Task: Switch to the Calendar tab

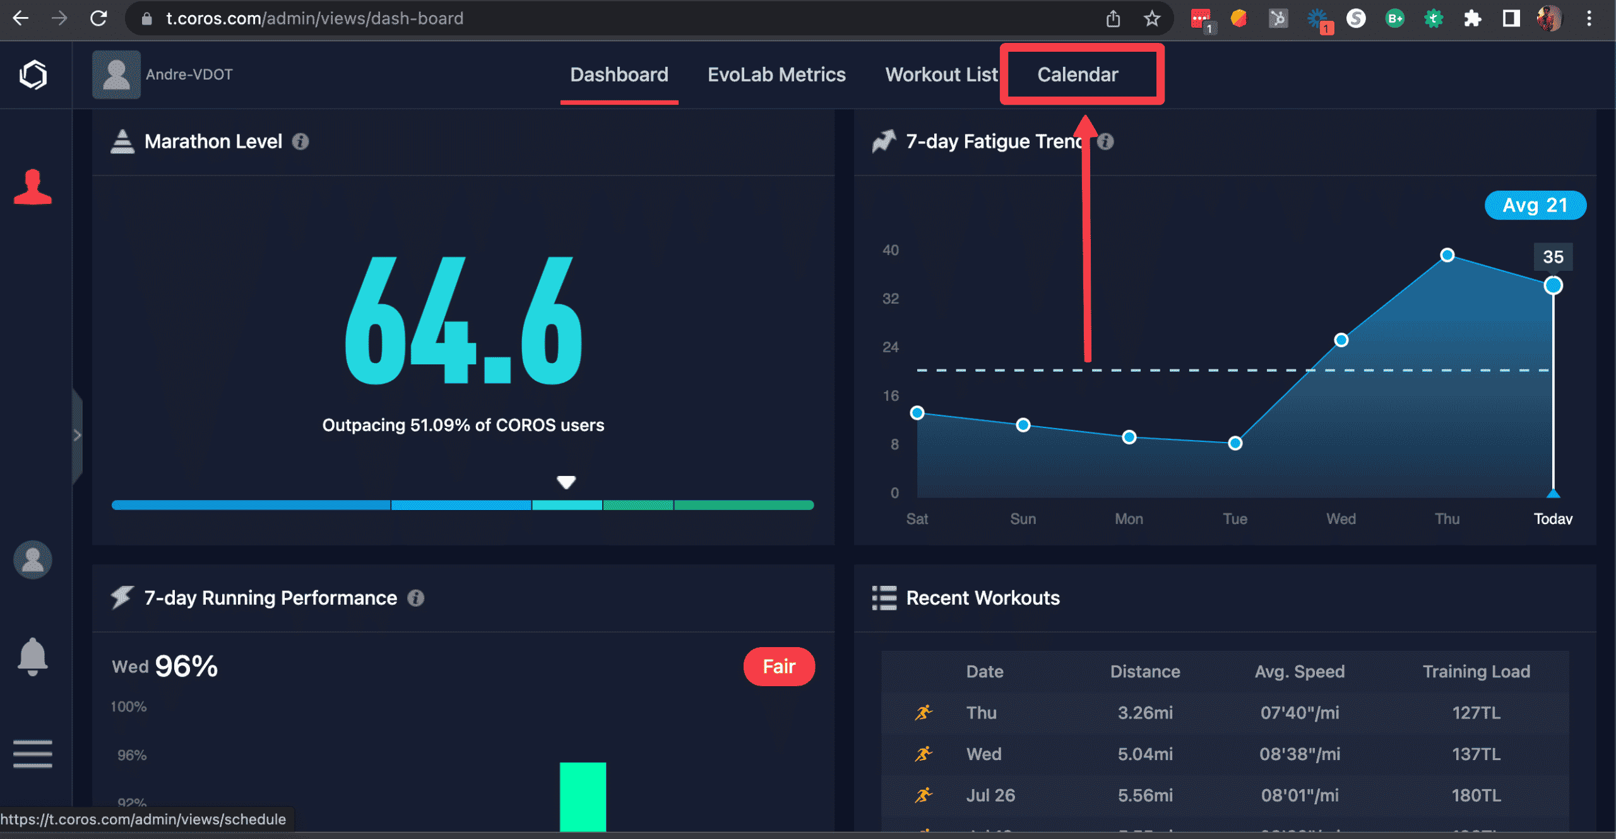Action: coord(1078,74)
